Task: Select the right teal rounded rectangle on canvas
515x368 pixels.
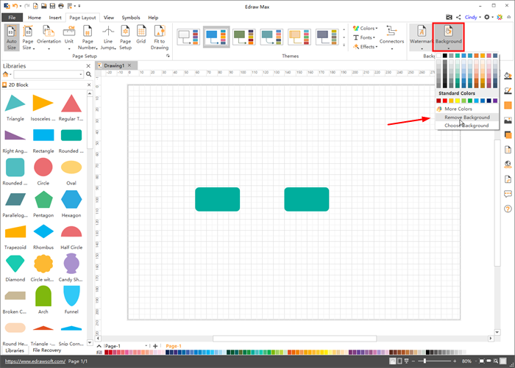Action: point(307,199)
